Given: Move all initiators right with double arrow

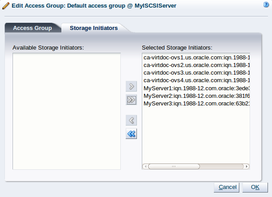Looking at the screenshot, I should point(131,100).
